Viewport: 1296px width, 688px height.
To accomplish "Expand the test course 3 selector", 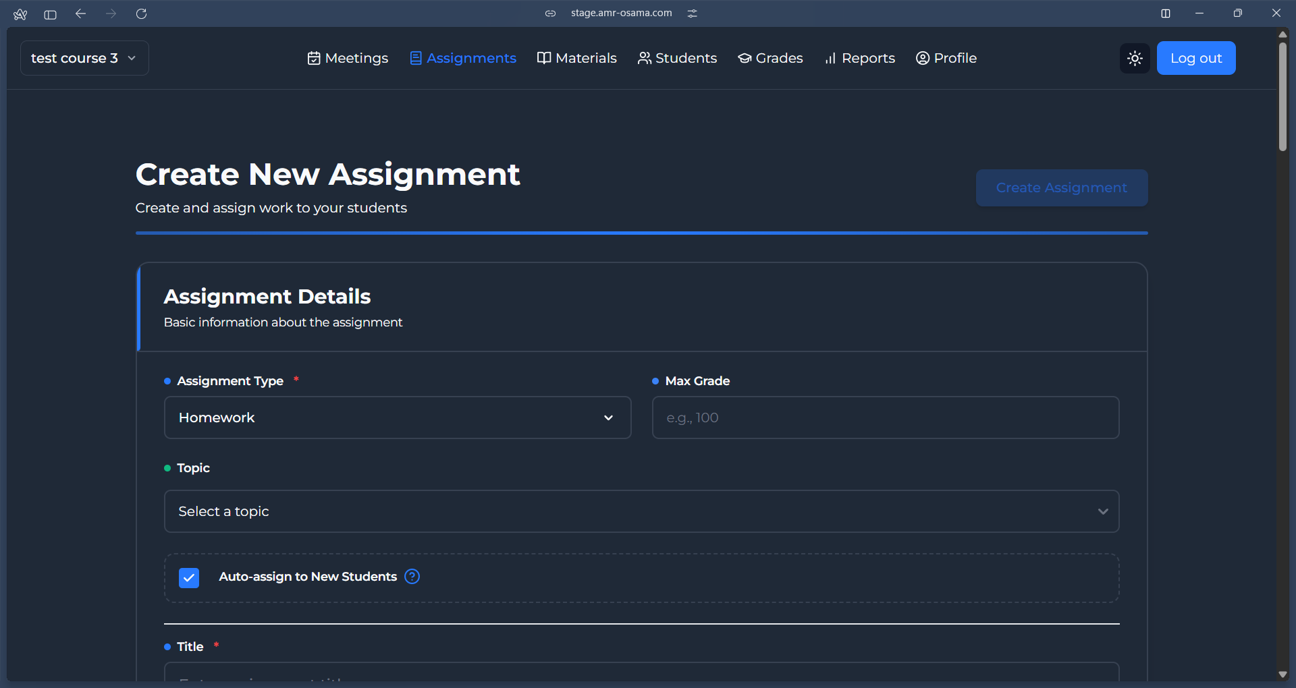I will [84, 58].
